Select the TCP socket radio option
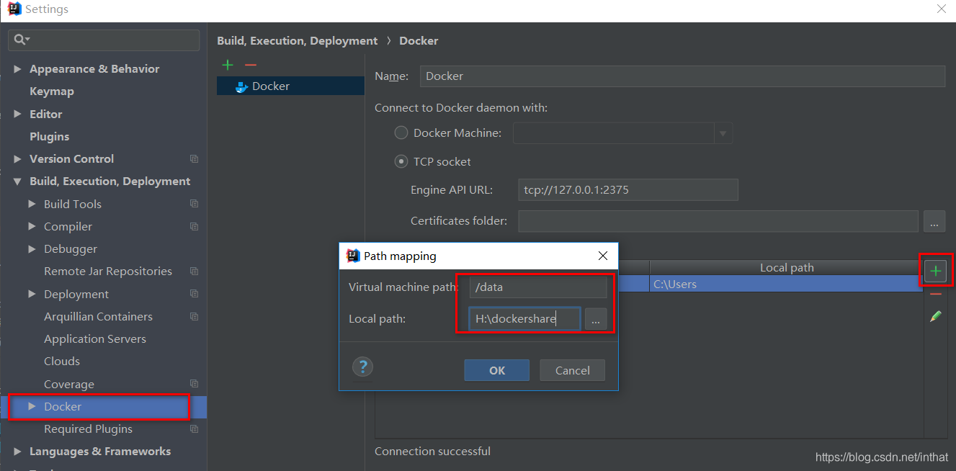Viewport: 956px width, 471px height. (401, 161)
